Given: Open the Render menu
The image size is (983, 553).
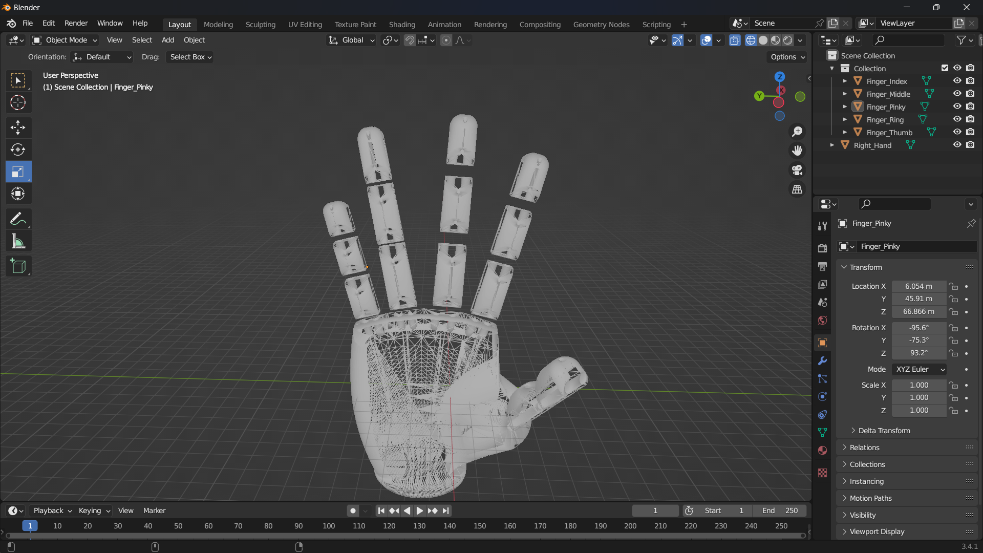Looking at the screenshot, I should click(76, 24).
